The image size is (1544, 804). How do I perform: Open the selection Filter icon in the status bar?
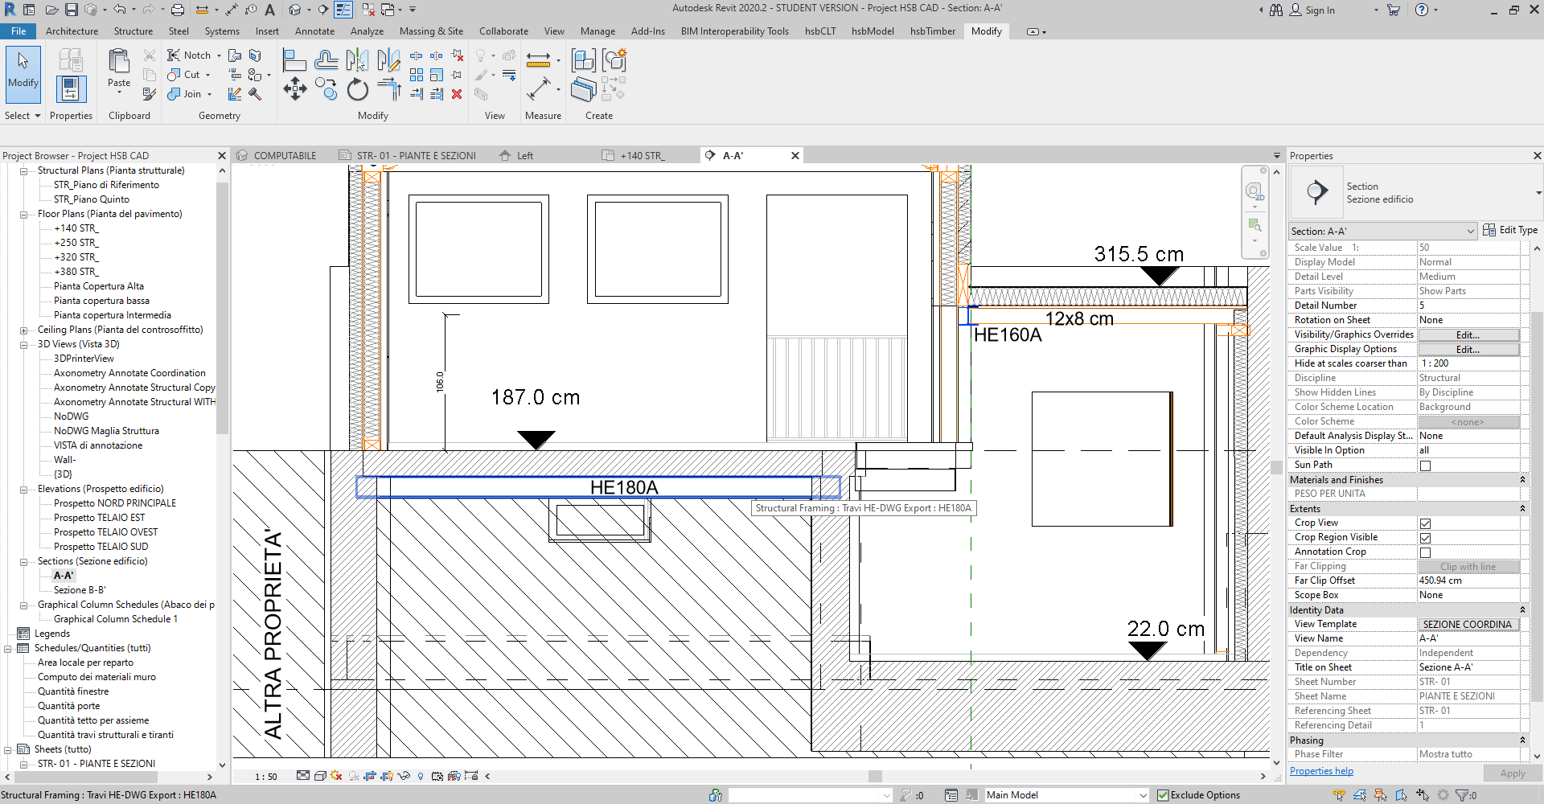click(x=1463, y=796)
